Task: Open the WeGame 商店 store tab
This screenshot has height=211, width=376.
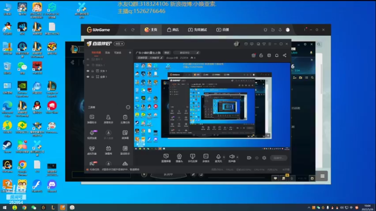Action: [x=173, y=30]
